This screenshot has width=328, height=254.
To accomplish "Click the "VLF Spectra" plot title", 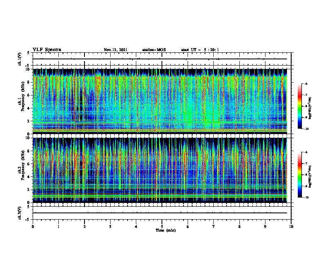I will [47, 50].
